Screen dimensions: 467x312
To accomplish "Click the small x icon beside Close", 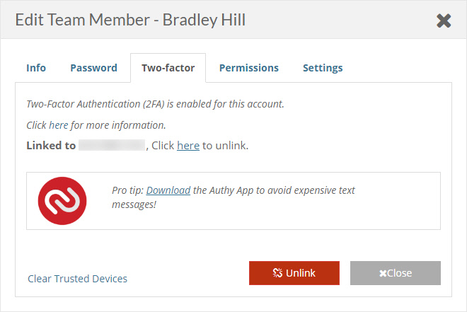I will point(383,273).
